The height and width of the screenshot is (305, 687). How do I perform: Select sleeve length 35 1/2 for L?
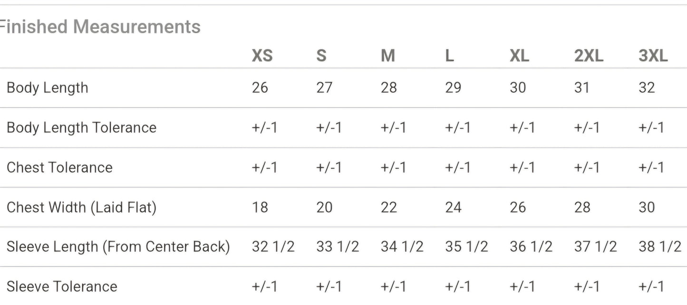(x=467, y=247)
